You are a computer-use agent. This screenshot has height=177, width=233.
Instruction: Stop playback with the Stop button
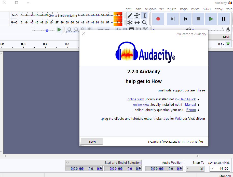pyautogui.click(x=198, y=19)
